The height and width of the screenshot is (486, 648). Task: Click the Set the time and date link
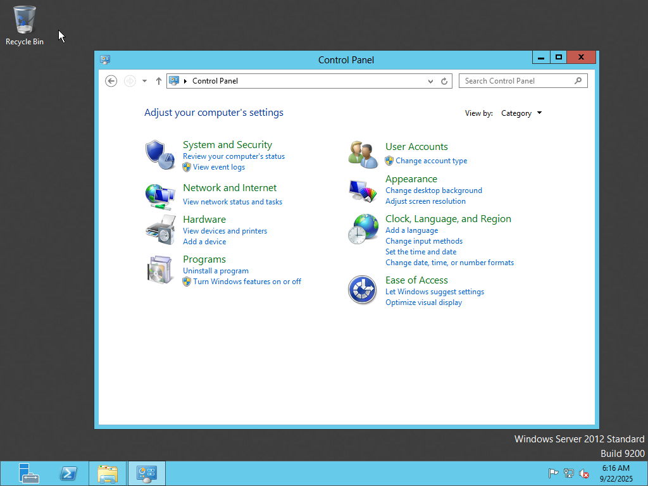coord(420,252)
